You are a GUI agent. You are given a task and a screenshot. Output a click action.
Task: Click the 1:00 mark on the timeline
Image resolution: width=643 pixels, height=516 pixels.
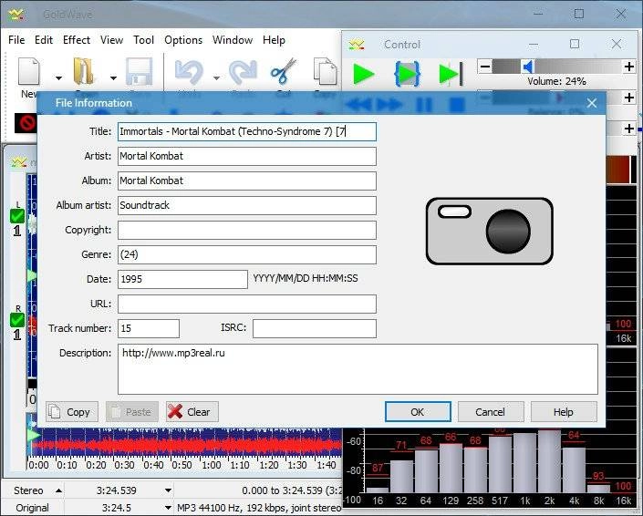(212, 465)
